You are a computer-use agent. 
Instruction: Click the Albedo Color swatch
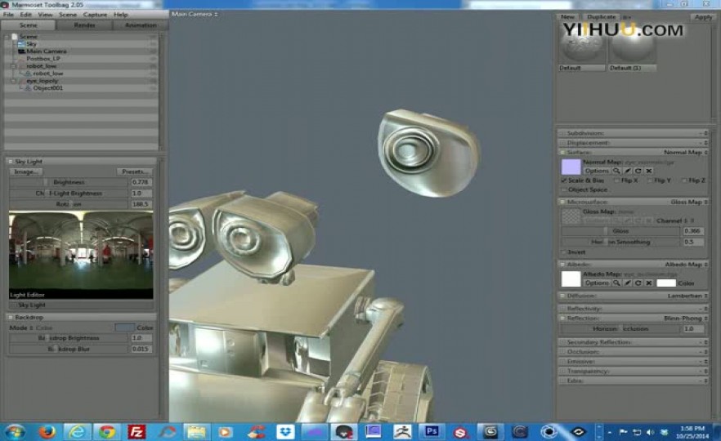click(x=665, y=283)
